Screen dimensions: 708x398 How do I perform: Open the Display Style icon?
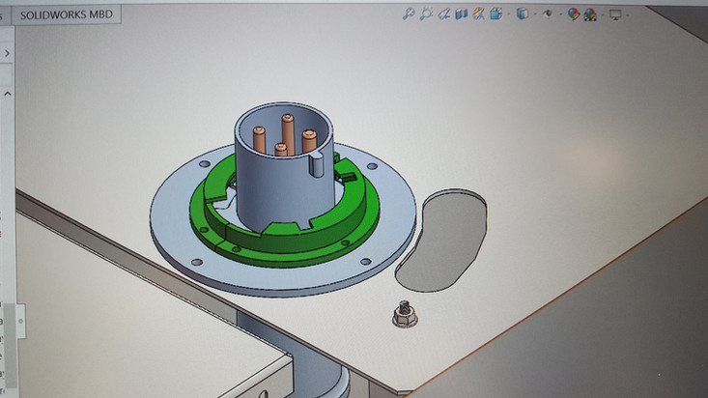coord(522,14)
